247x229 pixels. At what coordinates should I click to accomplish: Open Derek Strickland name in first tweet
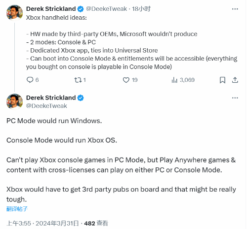51,9
